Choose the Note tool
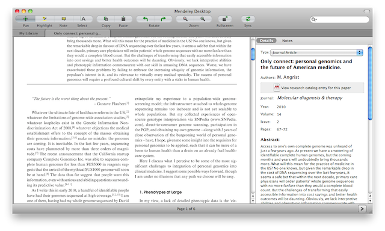 pyautogui.click(x=64, y=19)
